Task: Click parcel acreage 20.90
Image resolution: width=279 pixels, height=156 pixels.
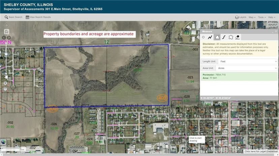Action: [10, 127]
